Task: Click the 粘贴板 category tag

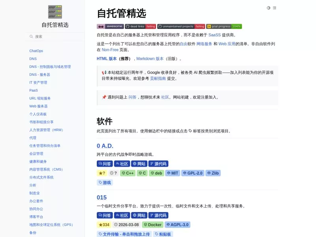Action: click(x=163, y=234)
